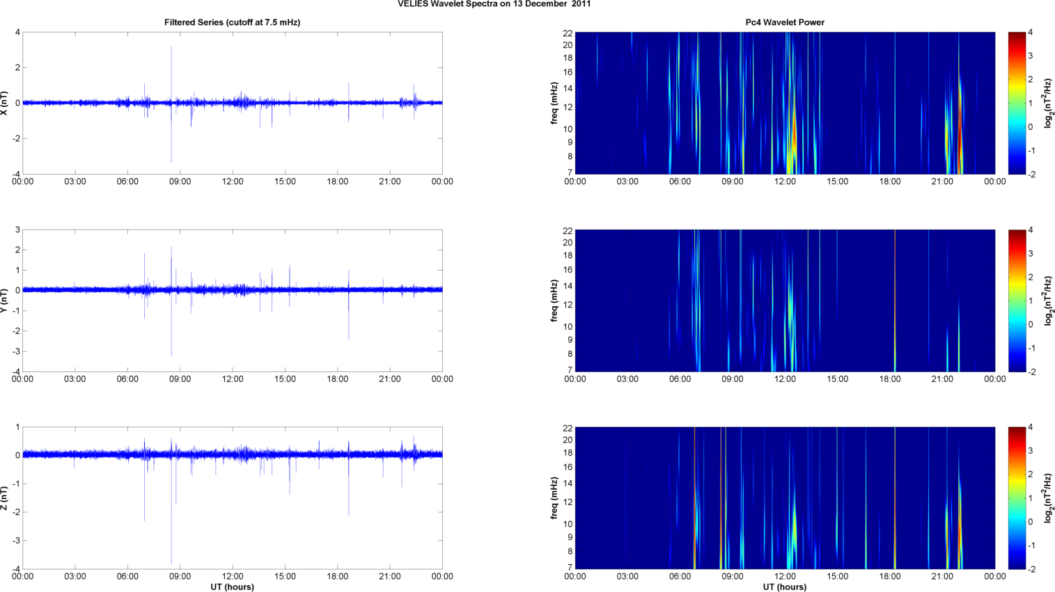Click the figure title 'VELIES Wavelet Spectra'
This screenshot has height=592, width=1055.
tap(494, 4)
